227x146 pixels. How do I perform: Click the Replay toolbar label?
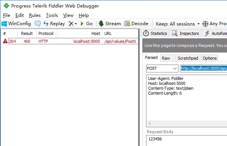click(57, 24)
